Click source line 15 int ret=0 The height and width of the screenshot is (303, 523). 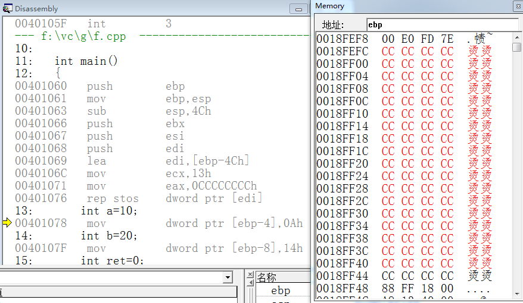click(x=79, y=260)
